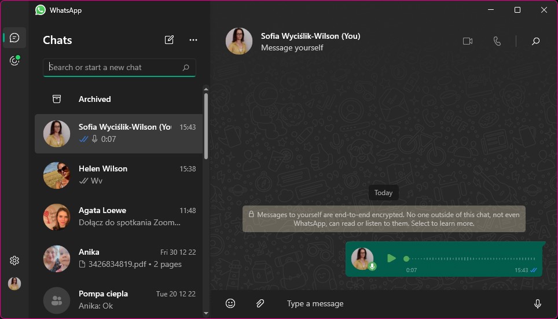
Task: Open the Sofia Wyciślik-Wilson (You) chat in the list
Action: pos(119,134)
